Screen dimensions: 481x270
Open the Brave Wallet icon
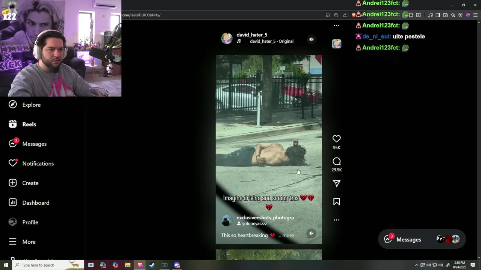click(x=445, y=15)
